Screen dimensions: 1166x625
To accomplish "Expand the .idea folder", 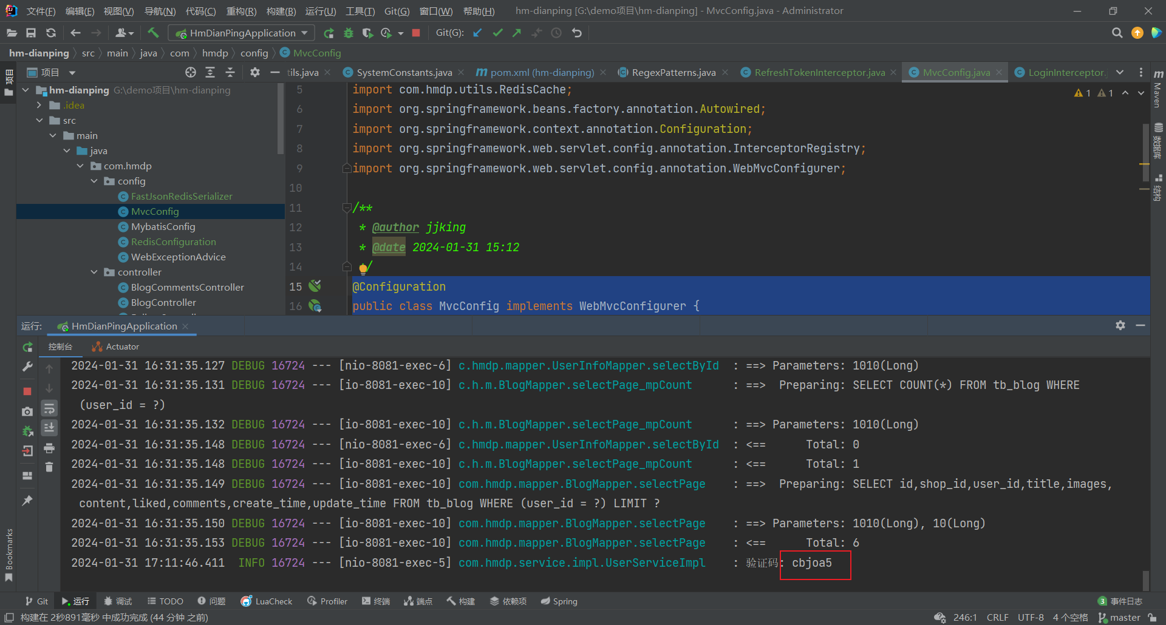I will (39, 105).
